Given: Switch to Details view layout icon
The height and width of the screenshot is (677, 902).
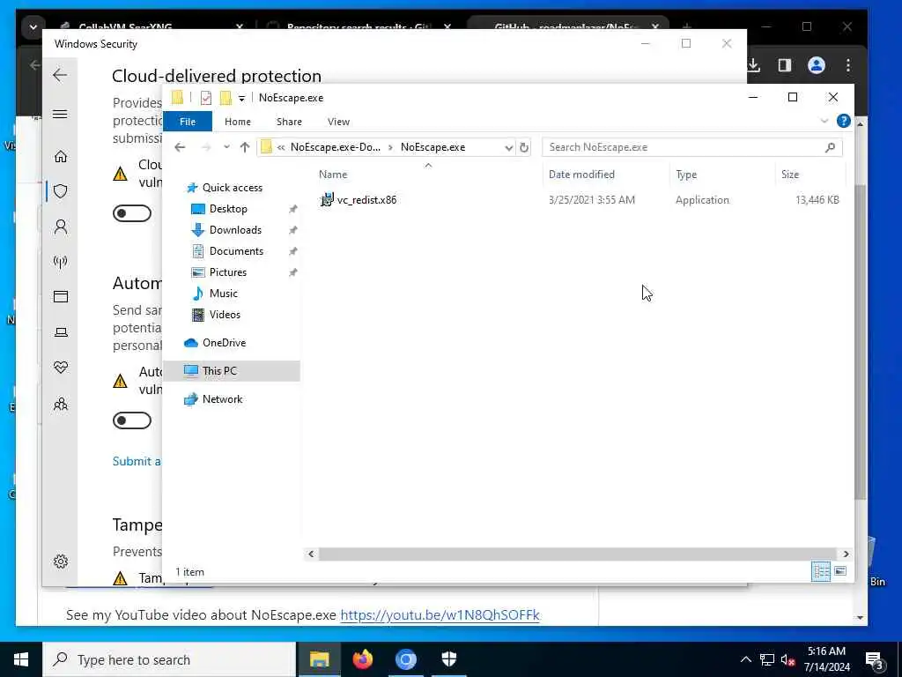Looking at the screenshot, I should coord(821,571).
